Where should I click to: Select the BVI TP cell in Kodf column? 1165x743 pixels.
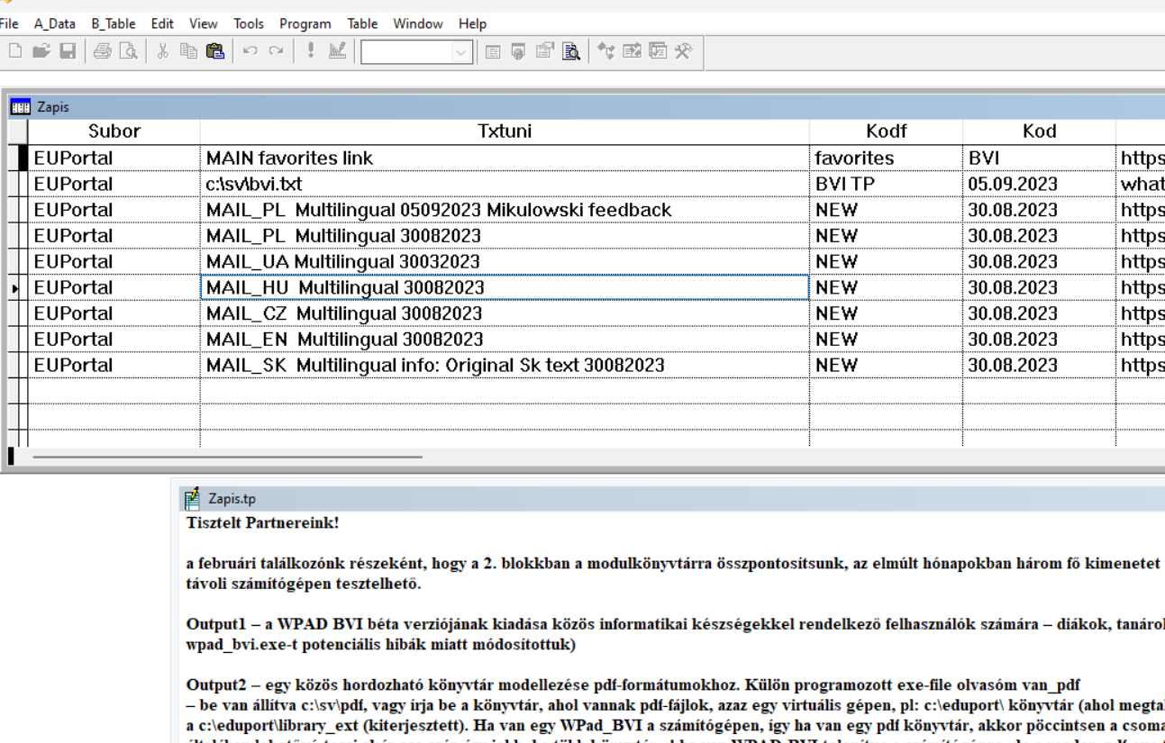pos(886,185)
